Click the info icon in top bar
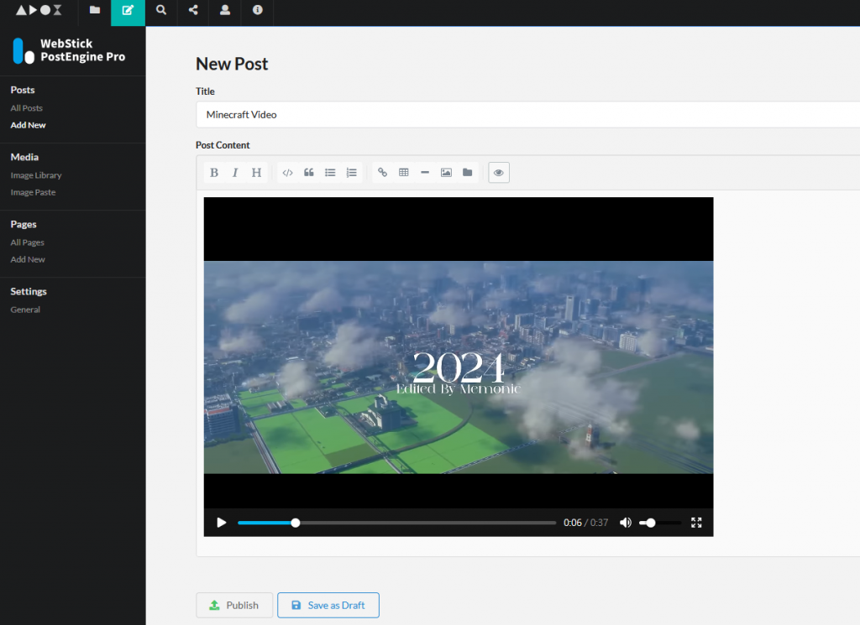The image size is (860, 625). (x=257, y=10)
